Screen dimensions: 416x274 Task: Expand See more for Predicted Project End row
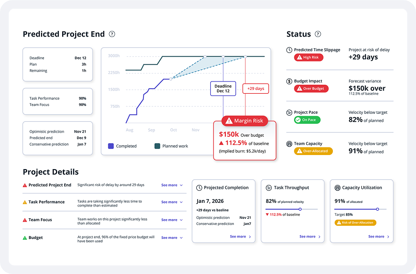click(x=169, y=185)
